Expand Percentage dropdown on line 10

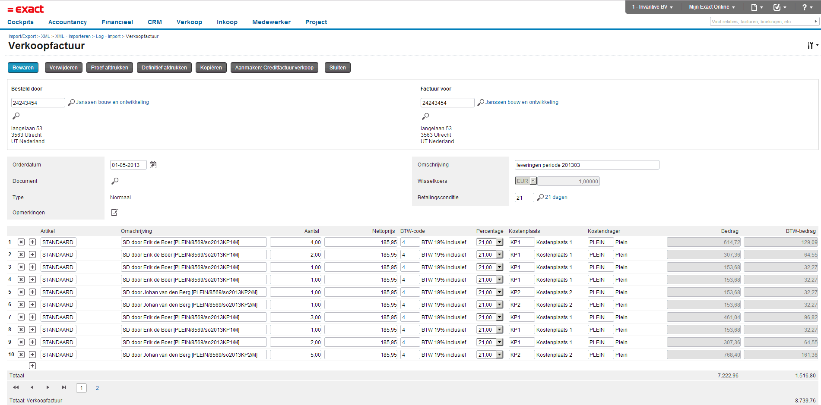500,355
